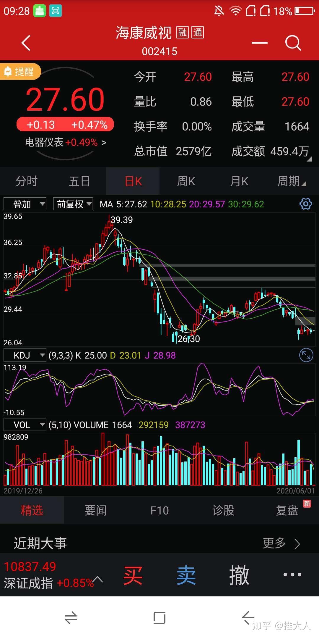This screenshot has width=319, height=639.
Task: Open 更多 for recent events
Action: [281, 543]
